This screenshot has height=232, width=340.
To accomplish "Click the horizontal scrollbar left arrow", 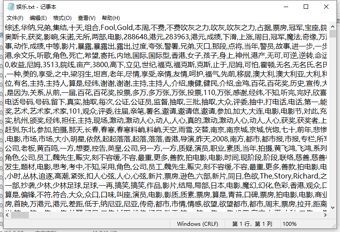I will click(7, 215).
